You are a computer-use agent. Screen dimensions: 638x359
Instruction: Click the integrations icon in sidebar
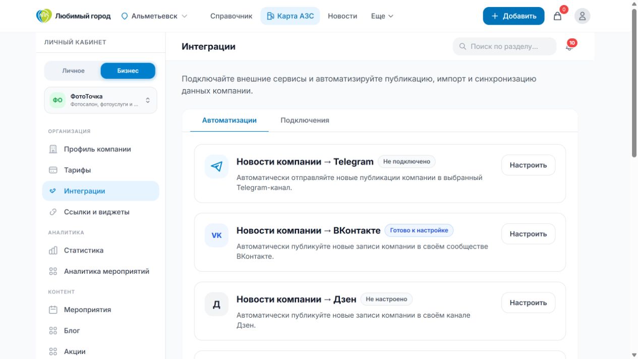point(53,191)
